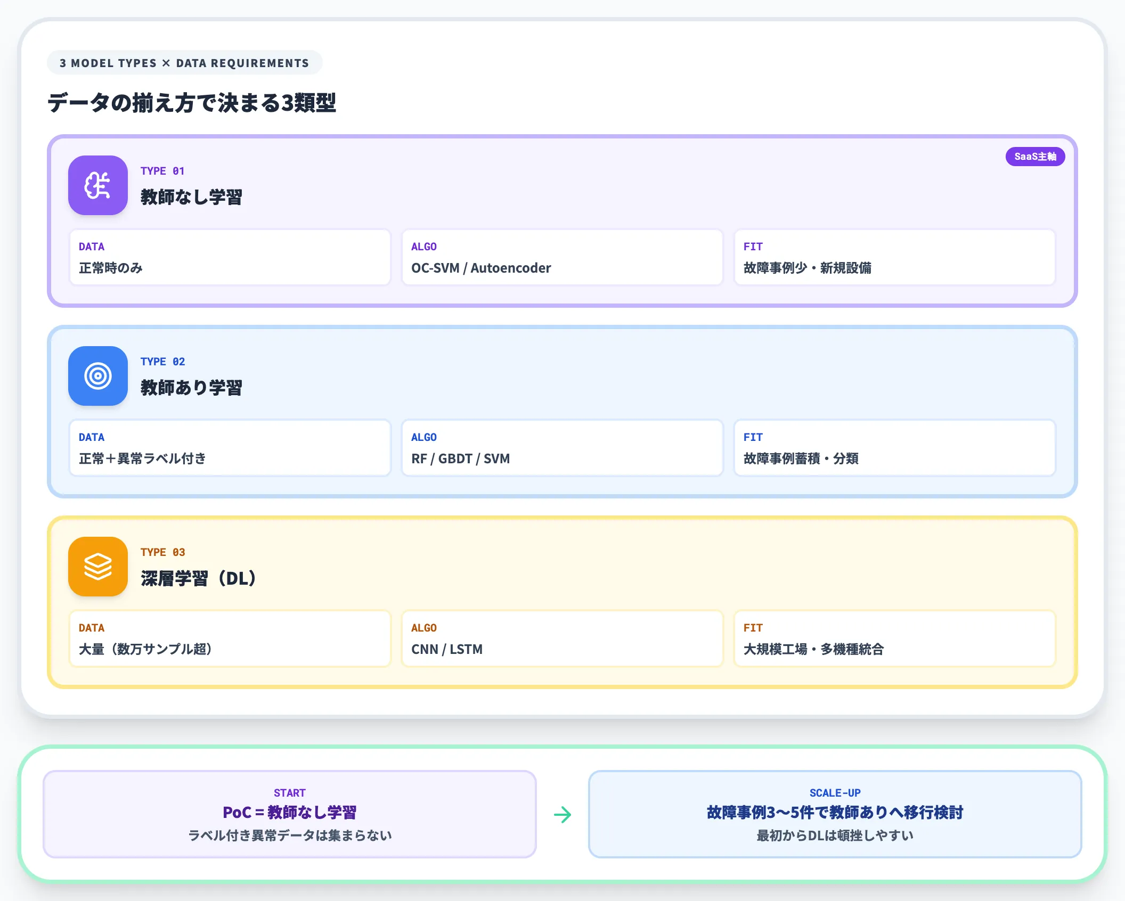Click the purple brain icon for TYPE 01
This screenshot has width=1125, height=901.
tap(98, 185)
